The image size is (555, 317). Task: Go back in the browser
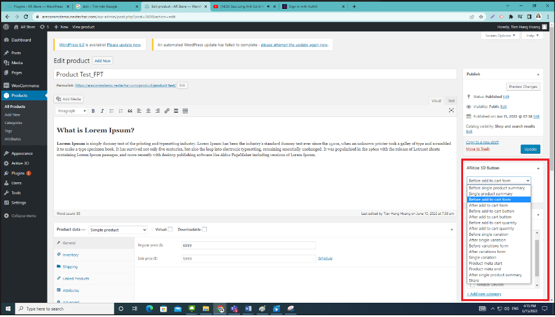tap(8, 17)
